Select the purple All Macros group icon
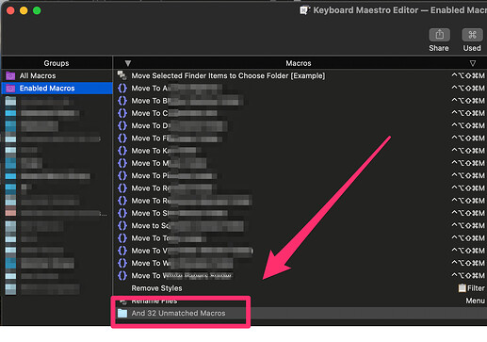This screenshot has height=342, width=487. [x=10, y=75]
